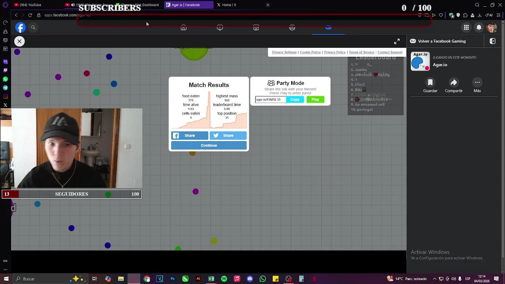This screenshot has width=505, height=284.
Task: Open browser tab search magnifier
Action: click(477, 5)
